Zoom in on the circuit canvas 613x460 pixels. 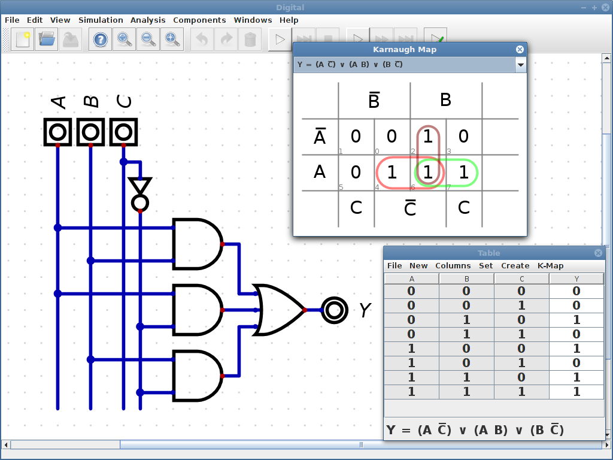click(x=124, y=39)
